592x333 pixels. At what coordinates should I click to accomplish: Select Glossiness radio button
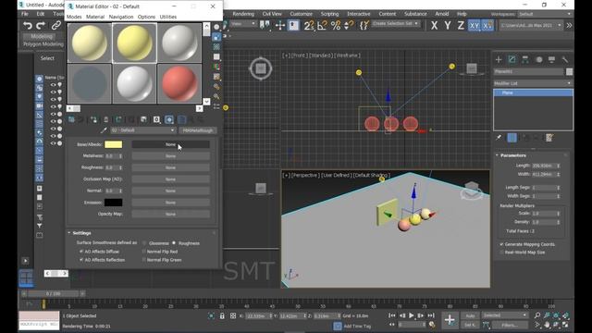tap(144, 243)
